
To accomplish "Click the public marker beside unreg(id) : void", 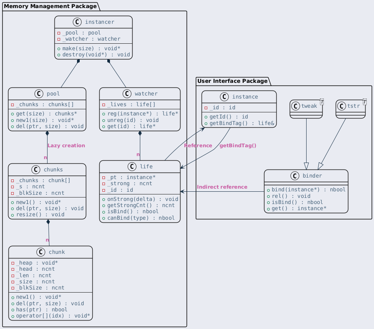I will (x=104, y=120).
